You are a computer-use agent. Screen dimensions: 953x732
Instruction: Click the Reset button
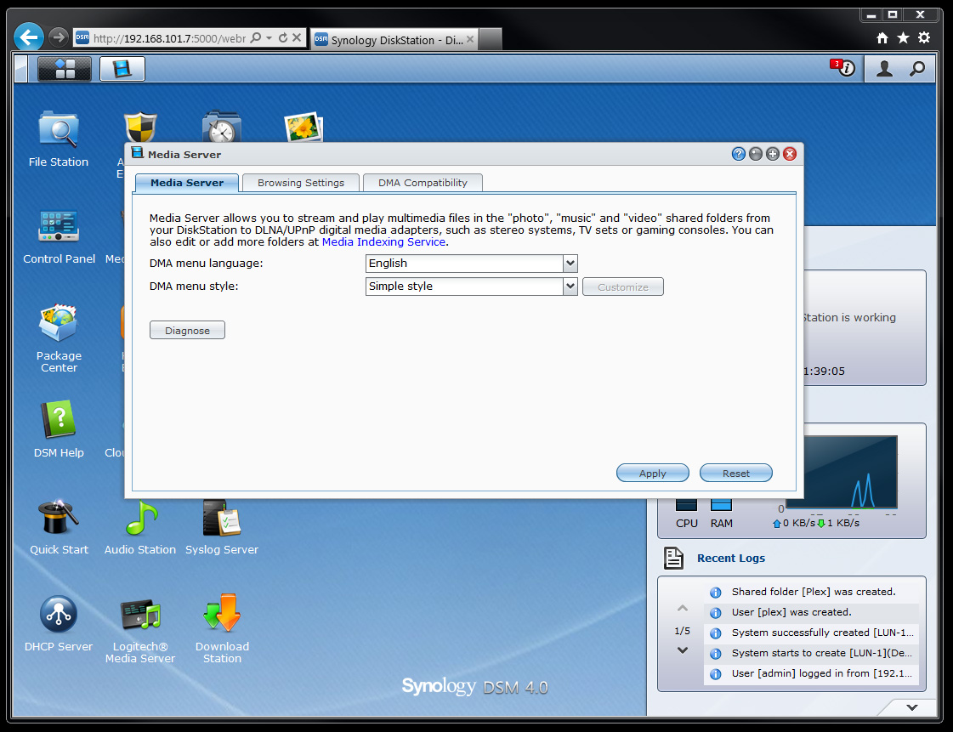click(736, 473)
